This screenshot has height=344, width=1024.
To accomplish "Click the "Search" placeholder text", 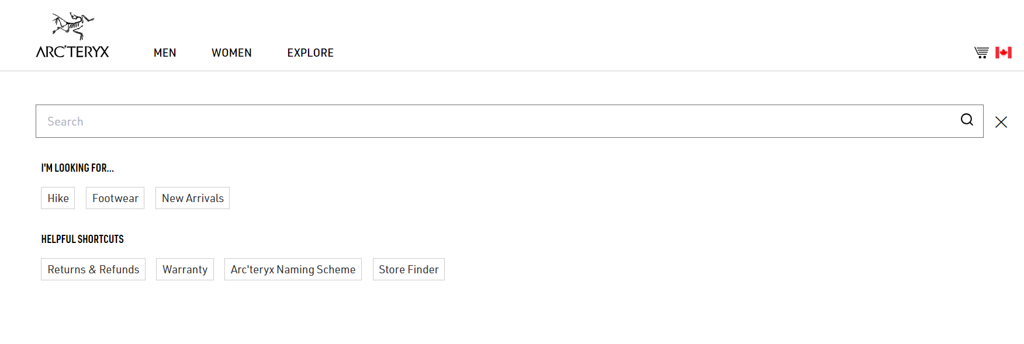I will pyautogui.click(x=65, y=121).
